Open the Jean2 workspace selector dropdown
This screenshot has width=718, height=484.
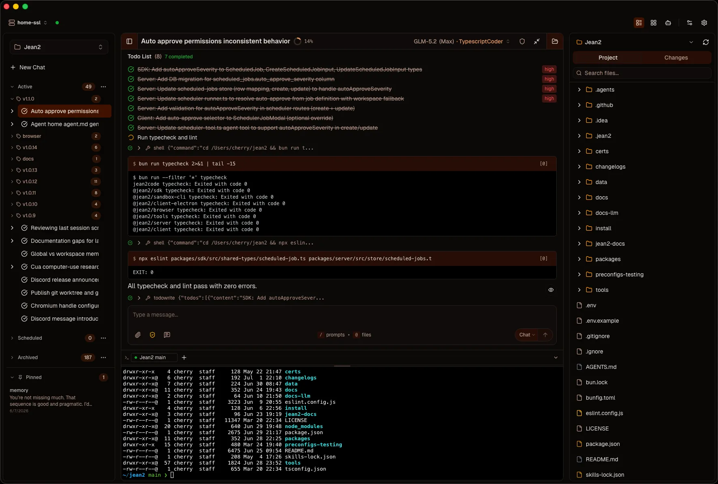tap(59, 47)
